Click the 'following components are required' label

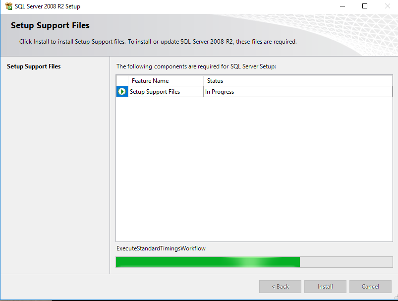(x=196, y=66)
